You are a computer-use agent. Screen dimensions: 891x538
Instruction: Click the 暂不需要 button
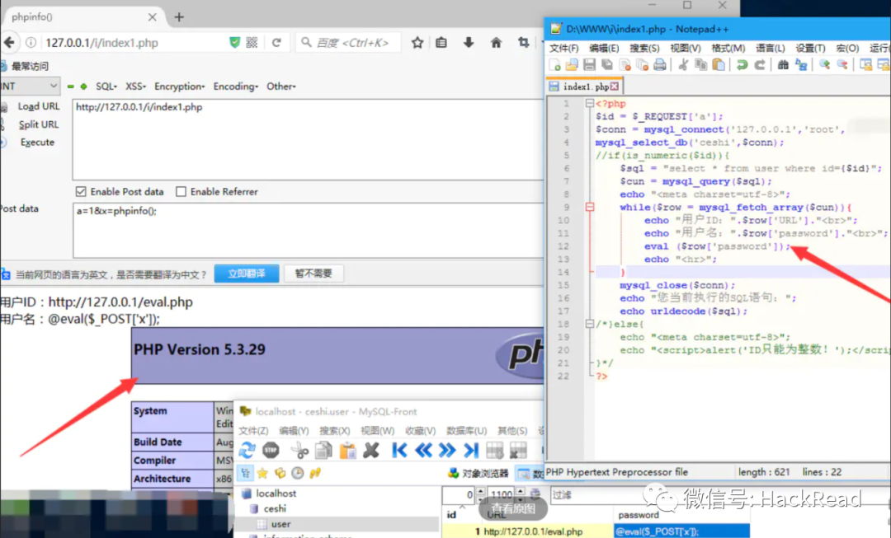[x=313, y=274]
